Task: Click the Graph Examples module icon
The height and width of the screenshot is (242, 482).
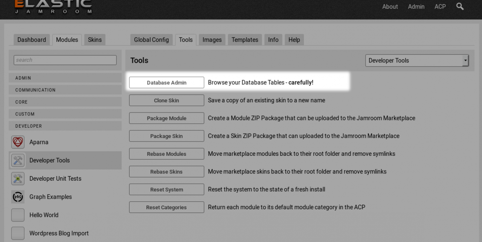Action: point(18,197)
